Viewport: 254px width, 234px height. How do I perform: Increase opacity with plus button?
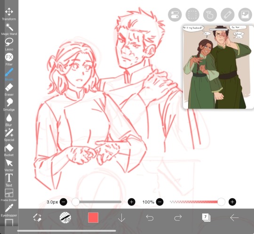pos(232,202)
